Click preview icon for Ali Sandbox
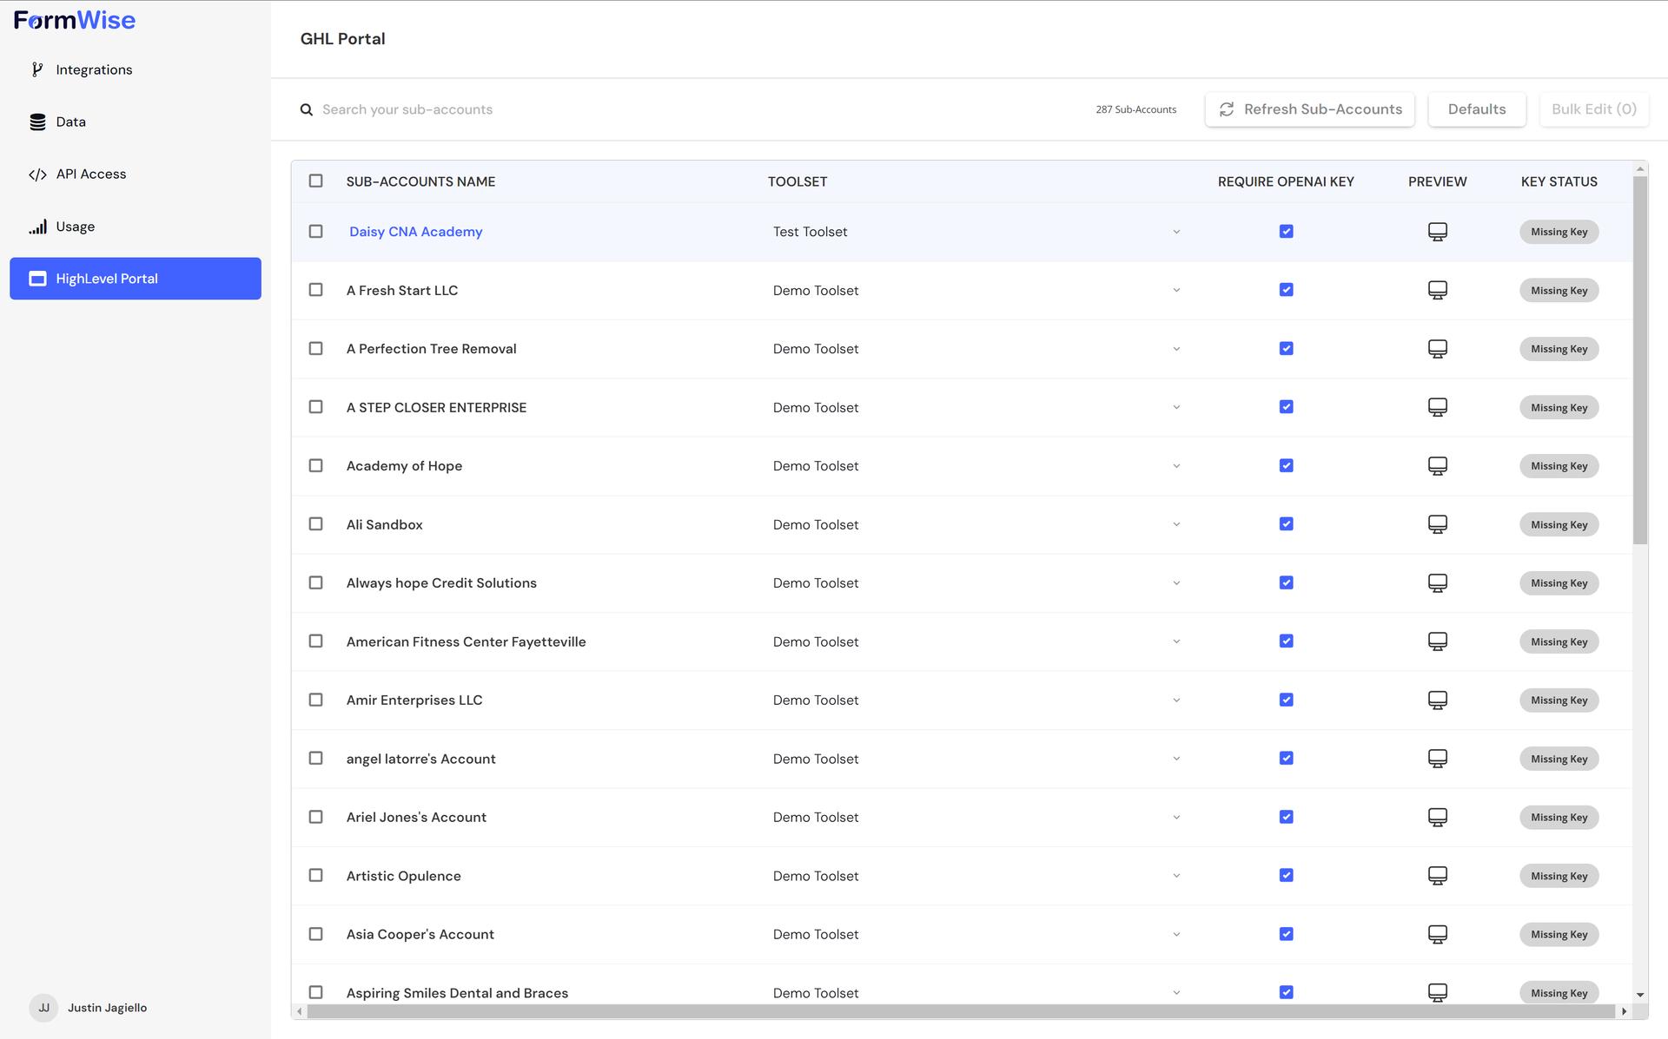This screenshot has height=1039, width=1668. (1437, 524)
